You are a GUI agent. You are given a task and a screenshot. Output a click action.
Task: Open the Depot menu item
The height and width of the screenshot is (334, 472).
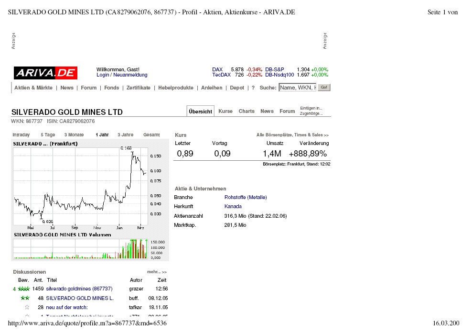237,88
